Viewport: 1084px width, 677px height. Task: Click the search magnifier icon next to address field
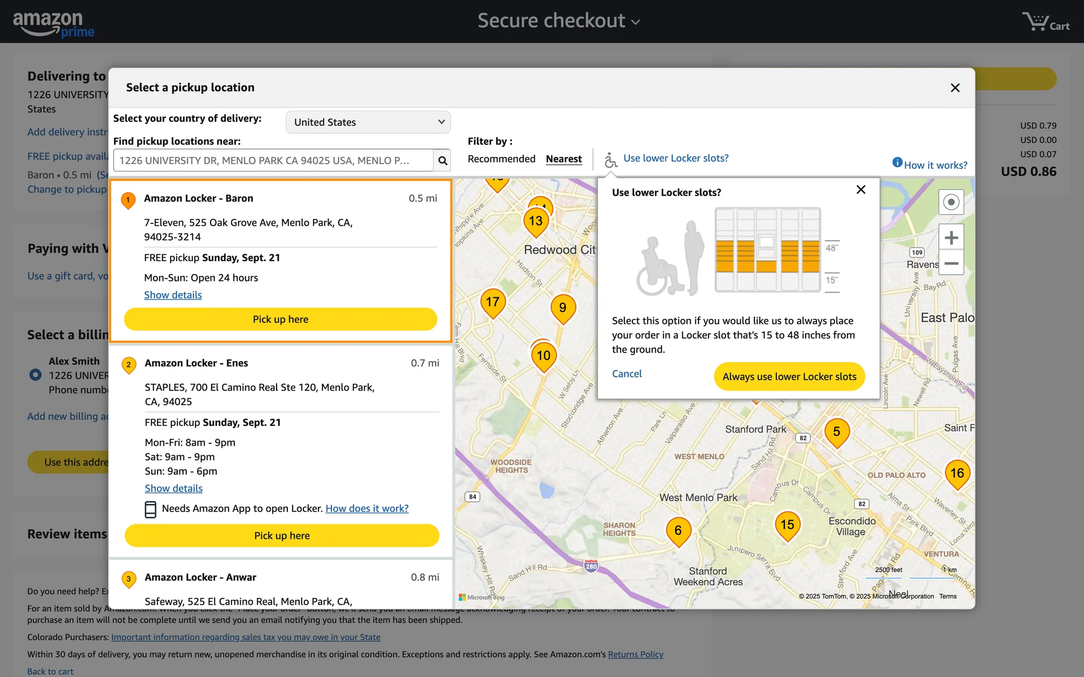pos(443,161)
